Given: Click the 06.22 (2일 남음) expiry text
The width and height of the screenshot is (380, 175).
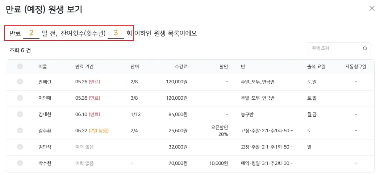Looking at the screenshot, I should 92,130.
